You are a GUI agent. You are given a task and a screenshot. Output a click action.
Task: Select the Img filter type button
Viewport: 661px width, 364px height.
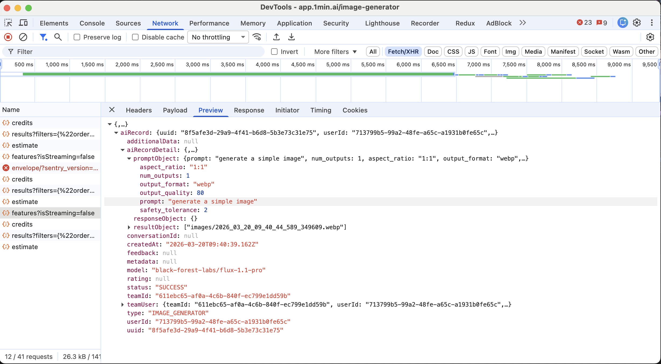[x=510, y=52]
